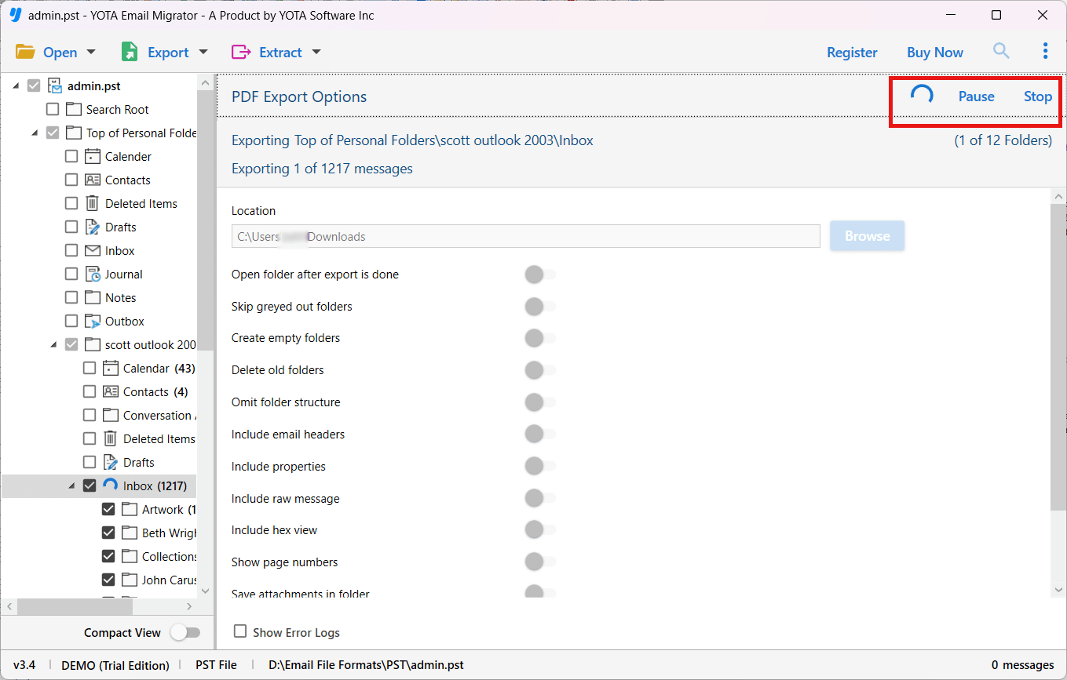Open the search magnifier icon
Viewport: 1067px width, 680px height.
coord(1001,51)
